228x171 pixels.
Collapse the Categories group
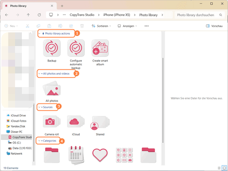point(39,141)
